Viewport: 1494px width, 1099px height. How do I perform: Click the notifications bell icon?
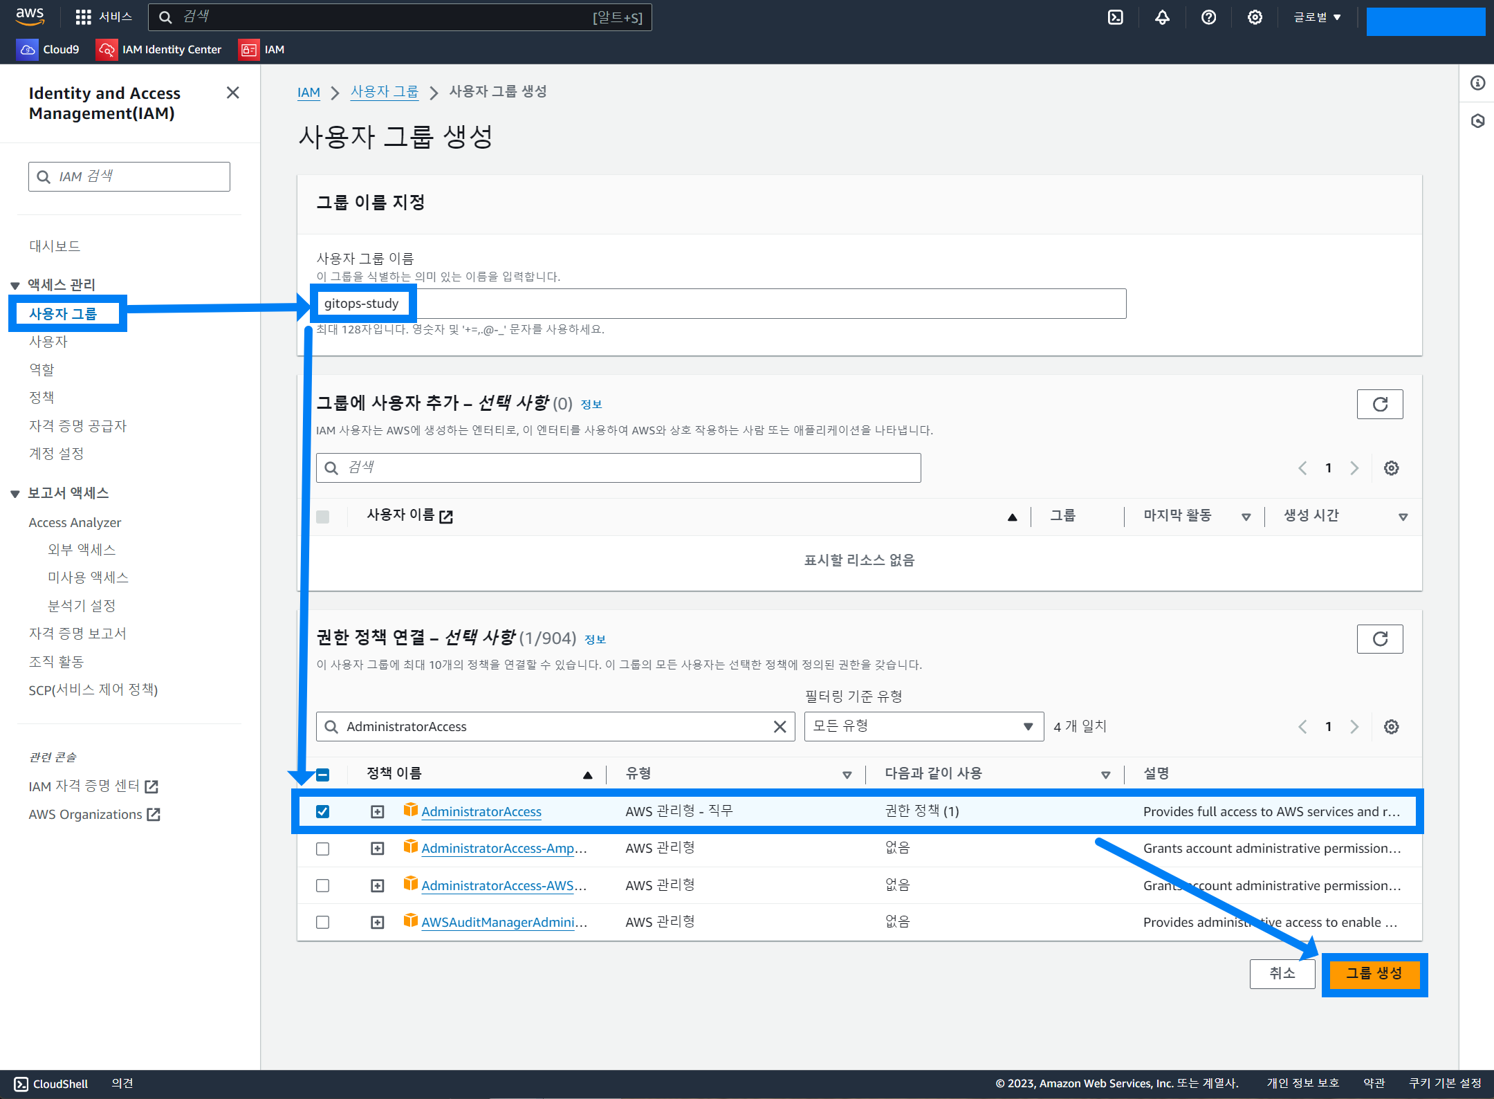click(1162, 17)
